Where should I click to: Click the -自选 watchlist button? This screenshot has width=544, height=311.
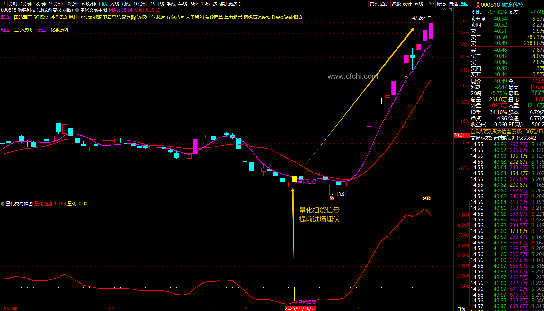453,4
